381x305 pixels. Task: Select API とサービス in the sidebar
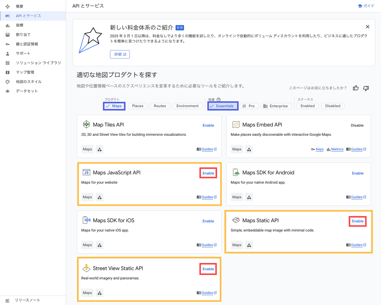pos(33,16)
